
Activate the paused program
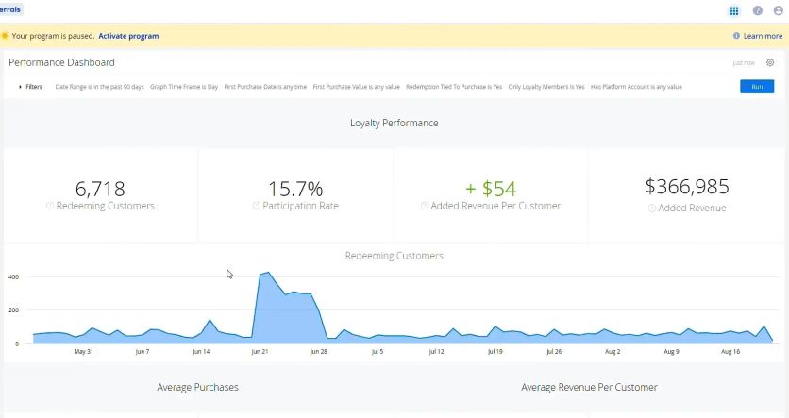pyautogui.click(x=128, y=36)
